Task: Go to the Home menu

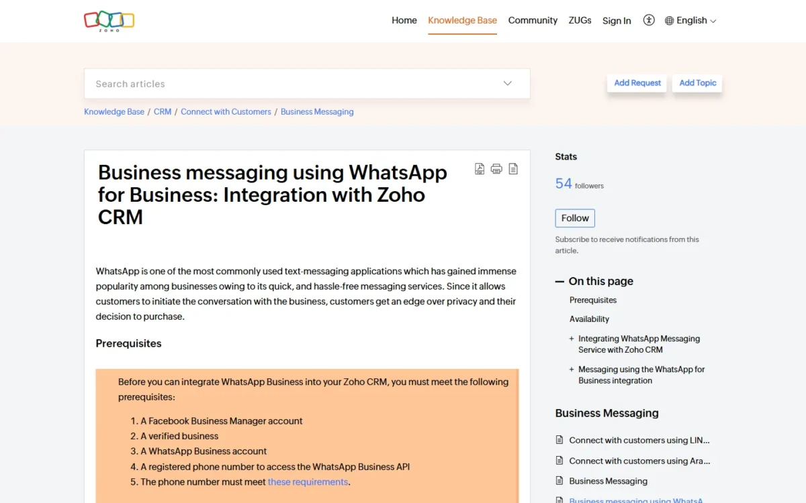Action: point(404,20)
